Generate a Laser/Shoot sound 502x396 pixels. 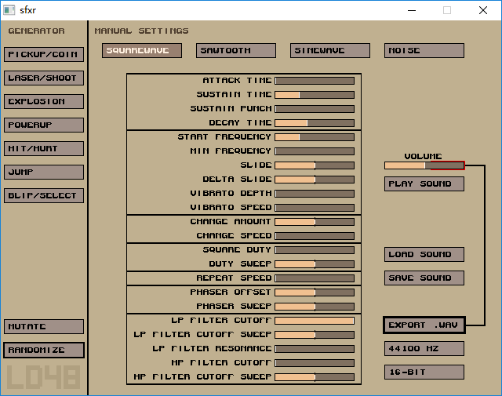pos(44,78)
